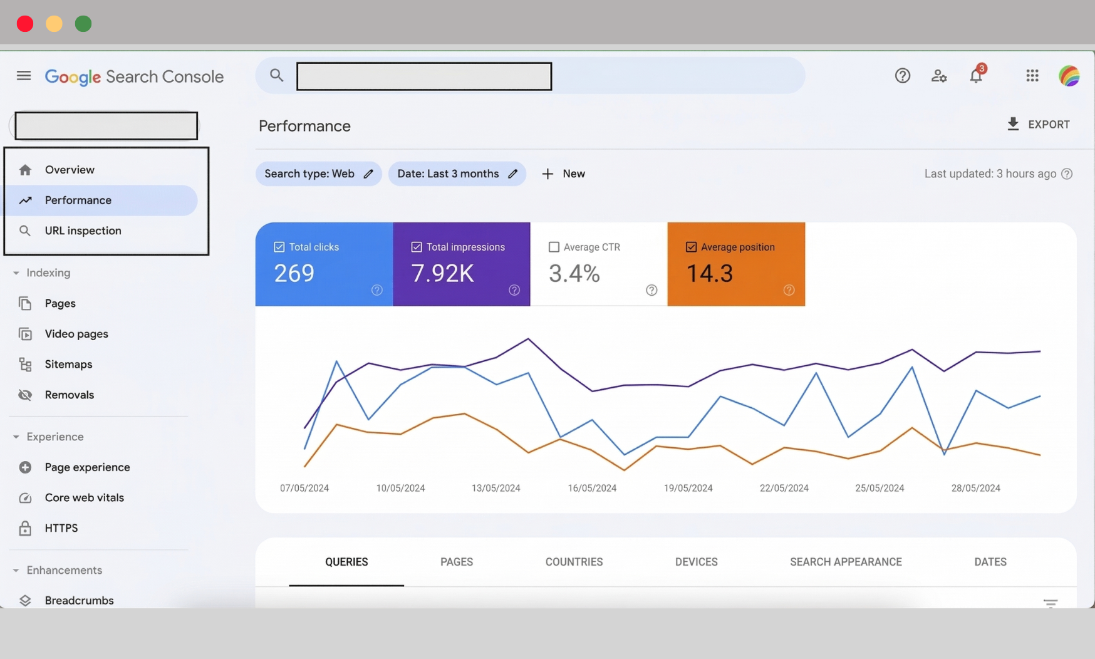The image size is (1095, 659).
Task: Click the Total clicks help tooltip icon
Action: tap(376, 290)
